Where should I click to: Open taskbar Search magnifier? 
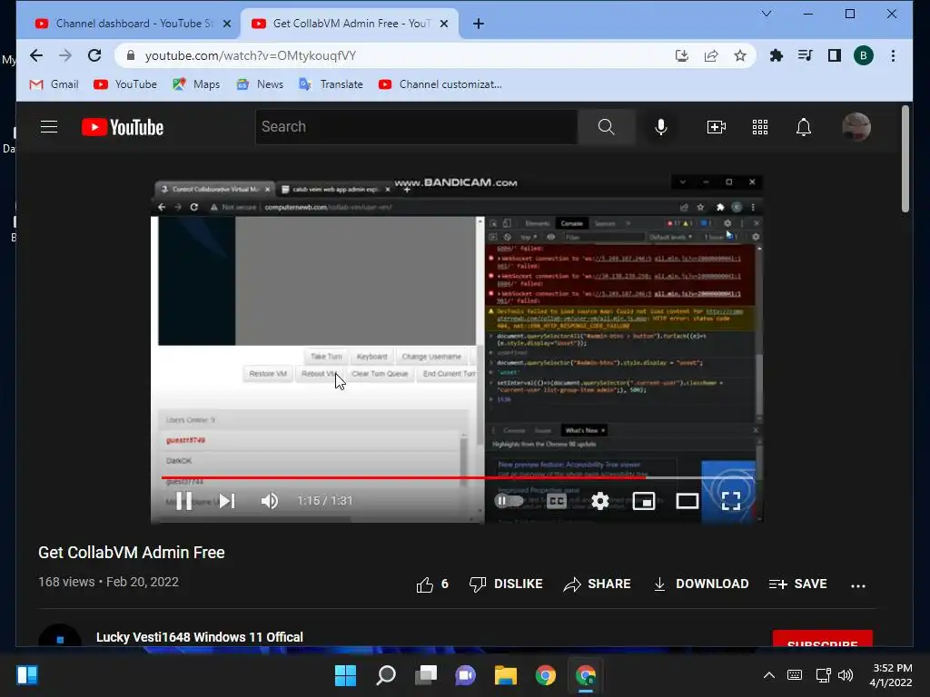385,675
